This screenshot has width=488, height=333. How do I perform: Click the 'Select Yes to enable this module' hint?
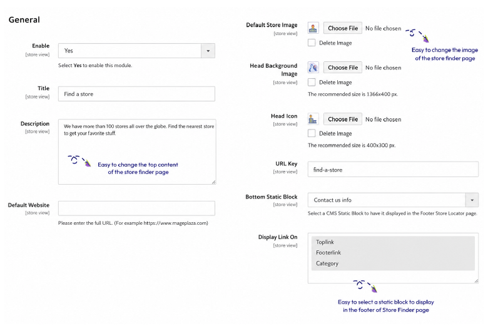(x=95, y=66)
